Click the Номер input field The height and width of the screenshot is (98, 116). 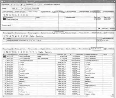(17, 8)
